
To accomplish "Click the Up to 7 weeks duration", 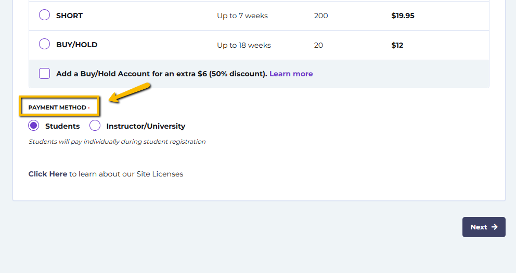I will pyautogui.click(x=242, y=16).
